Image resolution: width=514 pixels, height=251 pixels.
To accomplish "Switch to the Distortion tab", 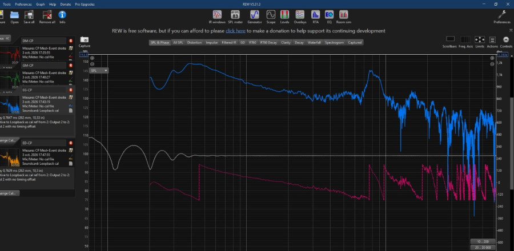I will point(194,43).
